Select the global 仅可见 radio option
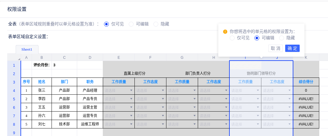The height and width of the screenshot is (136, 328). pyautogui.click(x=106, y=24)
